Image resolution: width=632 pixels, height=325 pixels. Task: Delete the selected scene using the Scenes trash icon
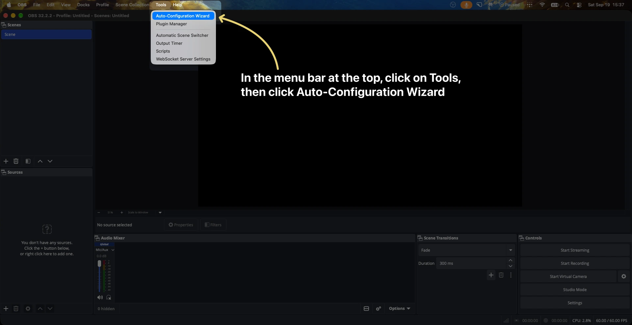(x=16, y=161)
